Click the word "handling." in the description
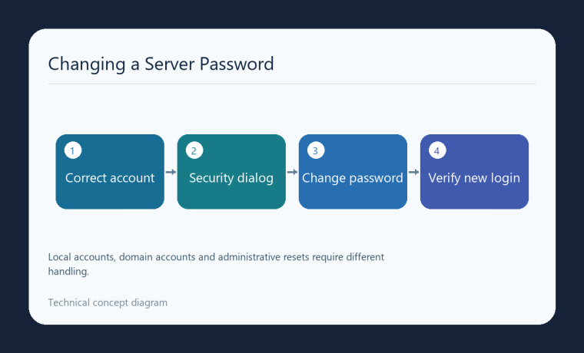584x353 pixels. 68,272
